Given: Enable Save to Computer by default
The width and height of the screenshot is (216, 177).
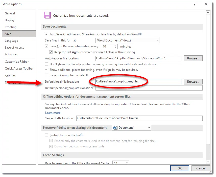Looking at the screenshot, I should click(46, 75).
